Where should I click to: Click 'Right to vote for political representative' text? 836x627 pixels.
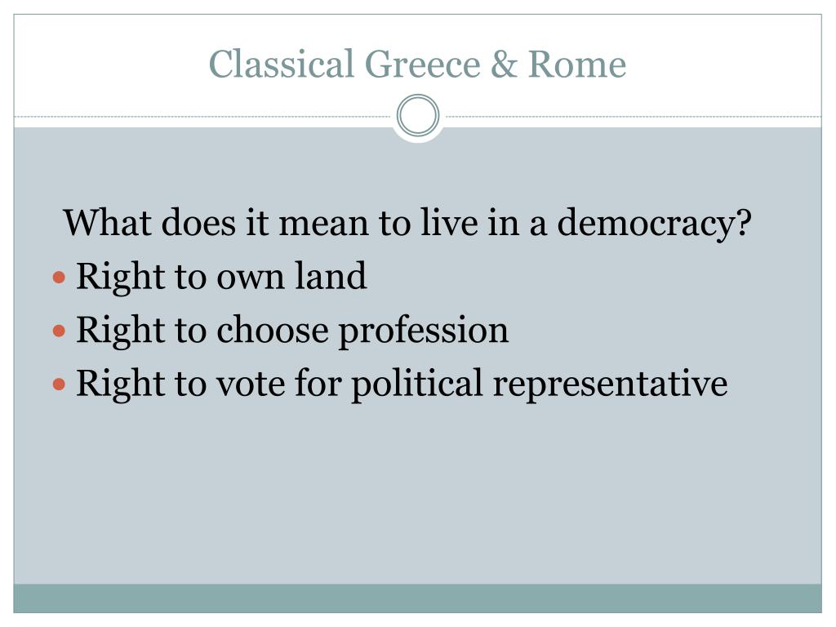point(402,384)
